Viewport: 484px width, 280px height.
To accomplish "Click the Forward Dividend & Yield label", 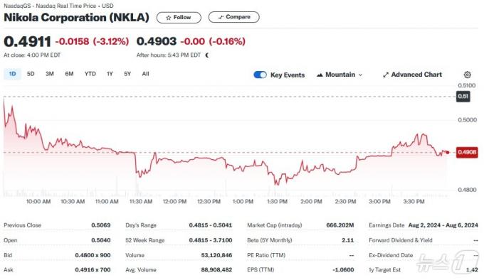I will 400,240.
